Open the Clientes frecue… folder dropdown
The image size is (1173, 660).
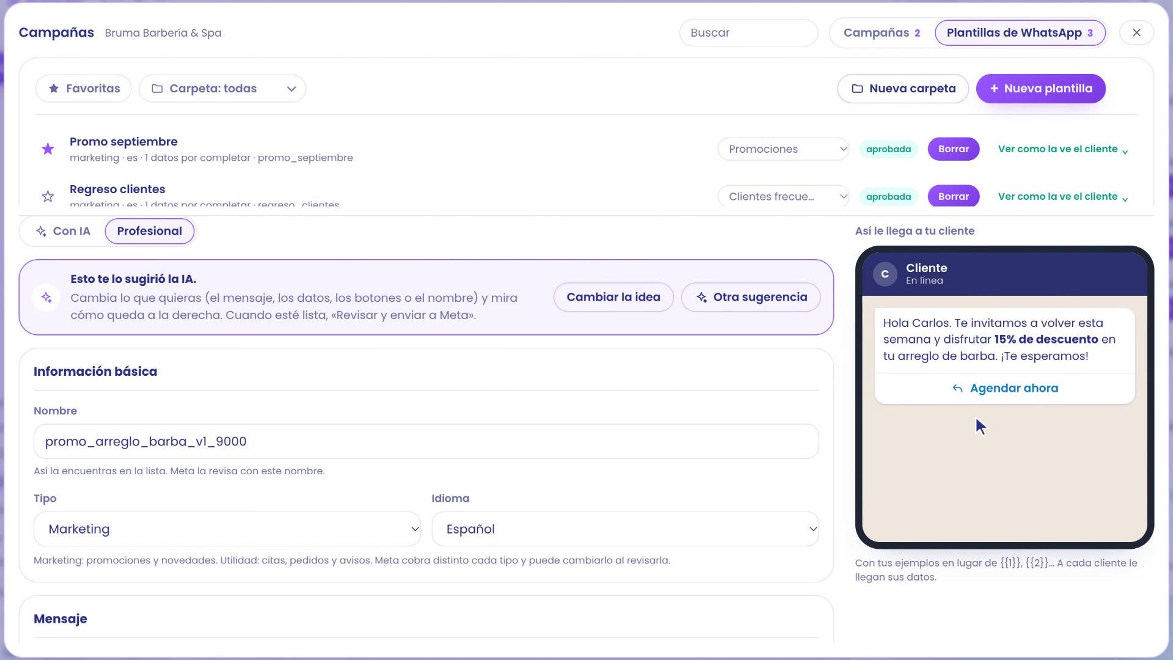783,197
